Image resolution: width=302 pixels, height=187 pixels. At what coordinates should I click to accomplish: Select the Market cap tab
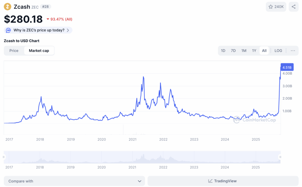[39, 51]
